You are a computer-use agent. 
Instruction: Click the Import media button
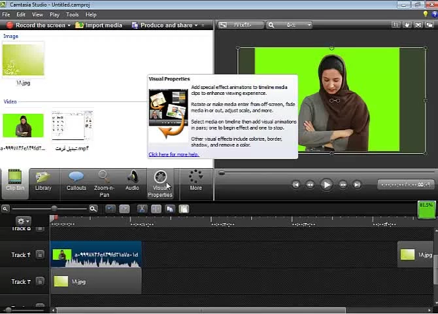[99, 26]
